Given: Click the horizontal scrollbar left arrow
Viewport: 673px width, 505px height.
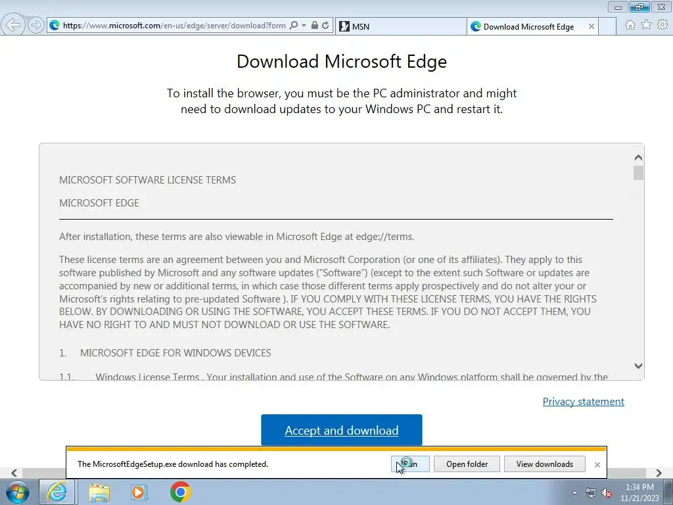Looking at the screenshot, I should pyautogui.click(x=14, y=473).
